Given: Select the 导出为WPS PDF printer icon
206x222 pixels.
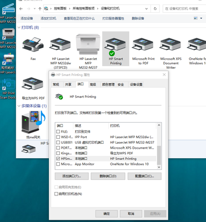Looking at the screenshot, I should click(33, 84).
